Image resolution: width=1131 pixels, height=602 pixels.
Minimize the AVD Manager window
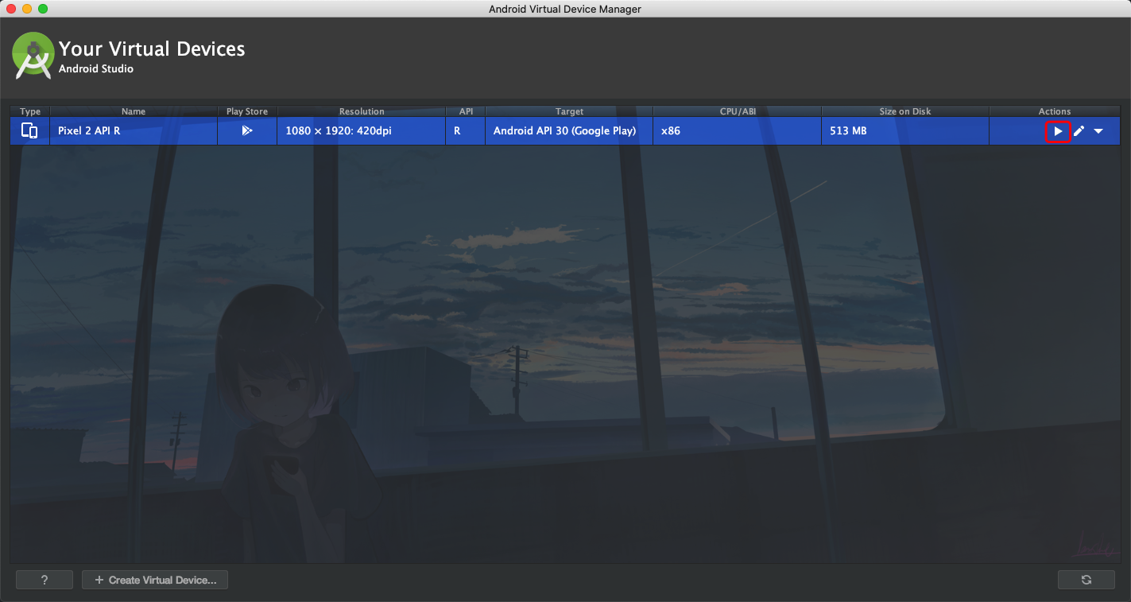tap(27, 9)
